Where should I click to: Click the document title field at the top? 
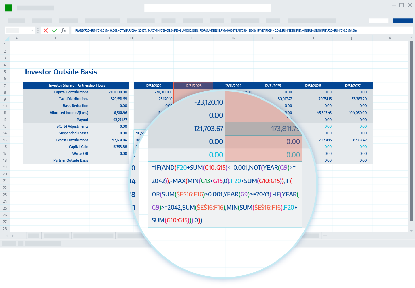click(x=207, y=7)
